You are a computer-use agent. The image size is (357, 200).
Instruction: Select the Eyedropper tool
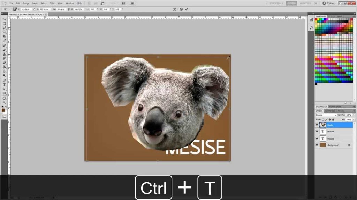click(4, 41)
